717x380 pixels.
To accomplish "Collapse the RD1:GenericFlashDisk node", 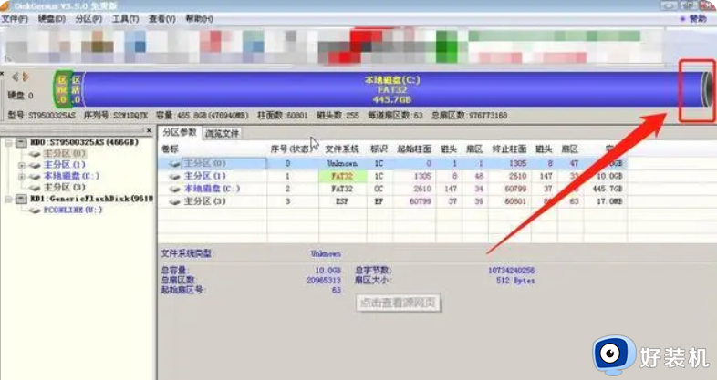I will click(9, 198).
